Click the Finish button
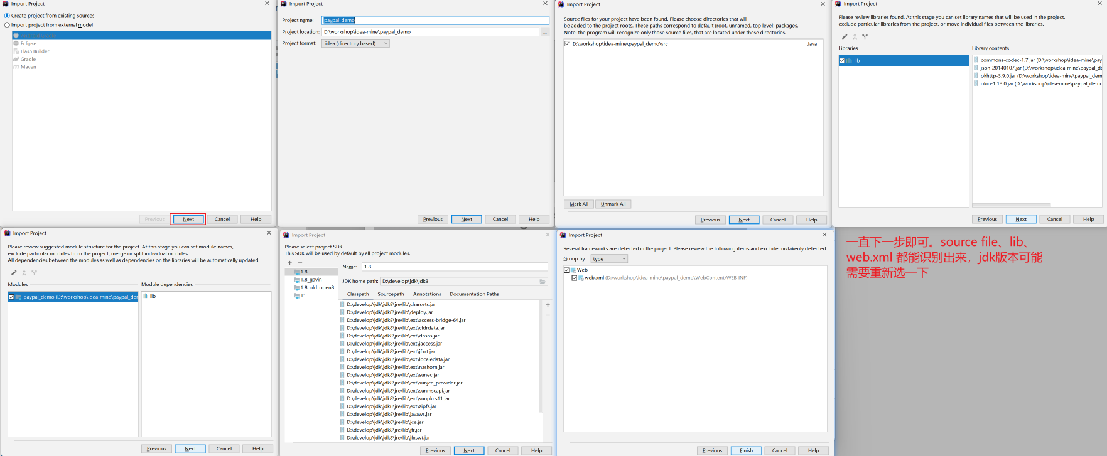The width and height of the screenshot is (1107, 456). (746, 450)
